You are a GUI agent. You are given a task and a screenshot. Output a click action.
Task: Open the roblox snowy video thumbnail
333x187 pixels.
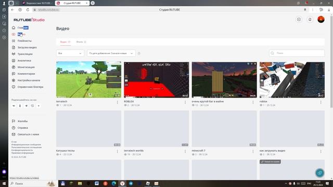(x=292, y=79)
